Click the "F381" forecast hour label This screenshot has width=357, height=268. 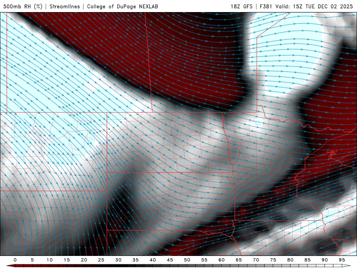point(266,6)
